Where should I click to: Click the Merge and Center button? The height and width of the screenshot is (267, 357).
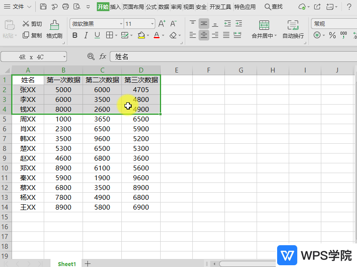tap(264, 29)
